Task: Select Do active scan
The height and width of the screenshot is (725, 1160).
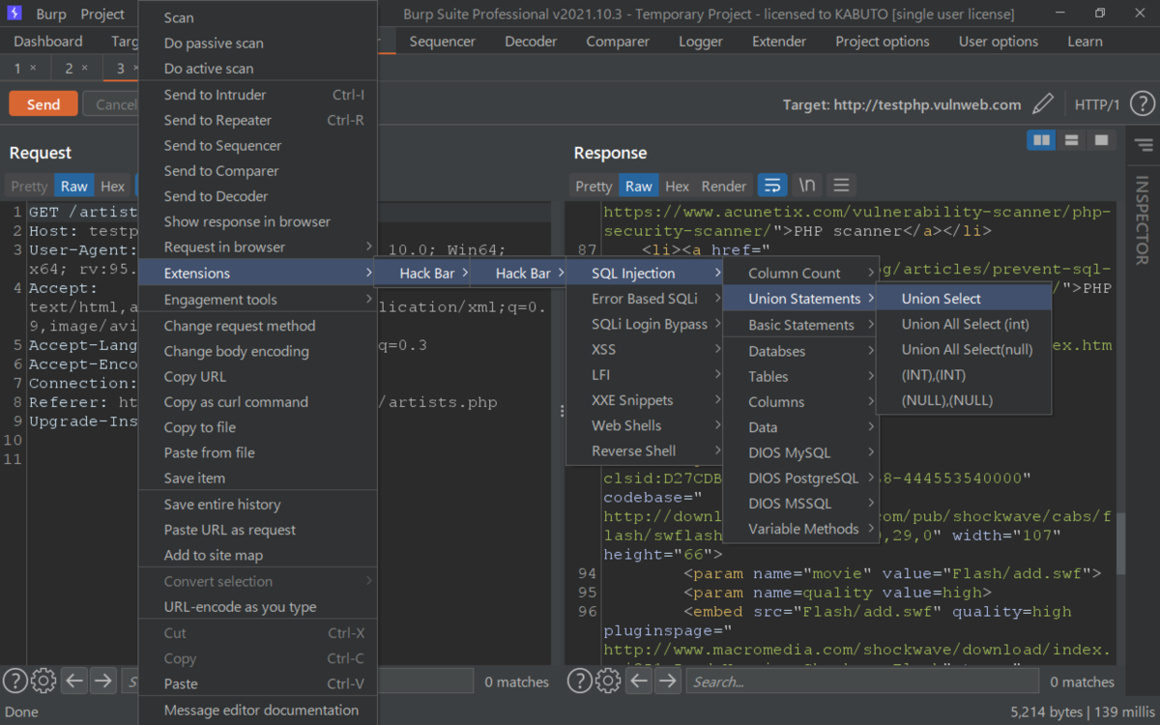Action: (x=257, y=69)
